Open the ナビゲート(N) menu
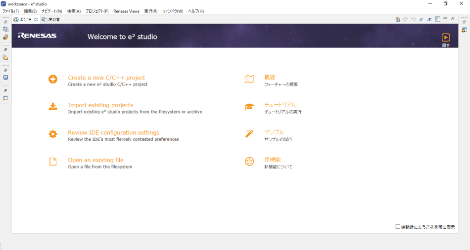470x250 pixels. click(x=51, y=11)
